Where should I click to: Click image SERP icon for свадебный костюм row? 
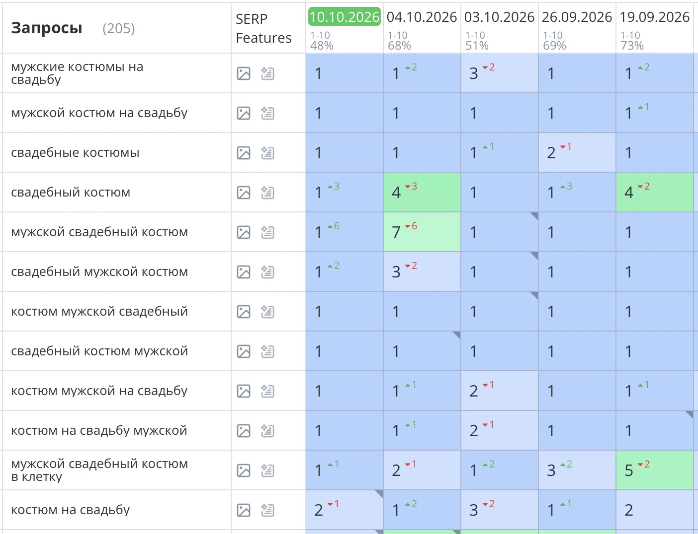[x=244, y=193]
